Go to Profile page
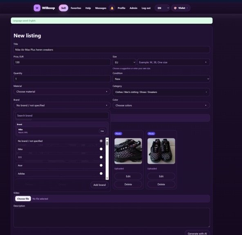 pyautogui.click(x=121, y=8)
